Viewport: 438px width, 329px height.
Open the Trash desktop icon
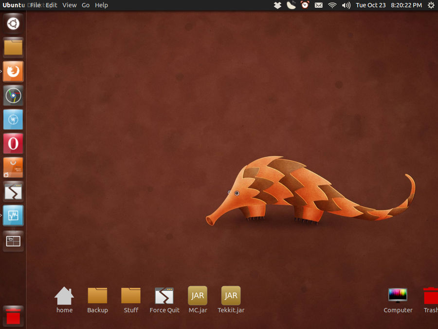(x=431, y=299)
